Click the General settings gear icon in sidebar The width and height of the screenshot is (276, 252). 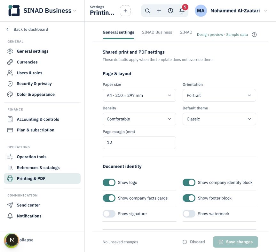[10, 51]
